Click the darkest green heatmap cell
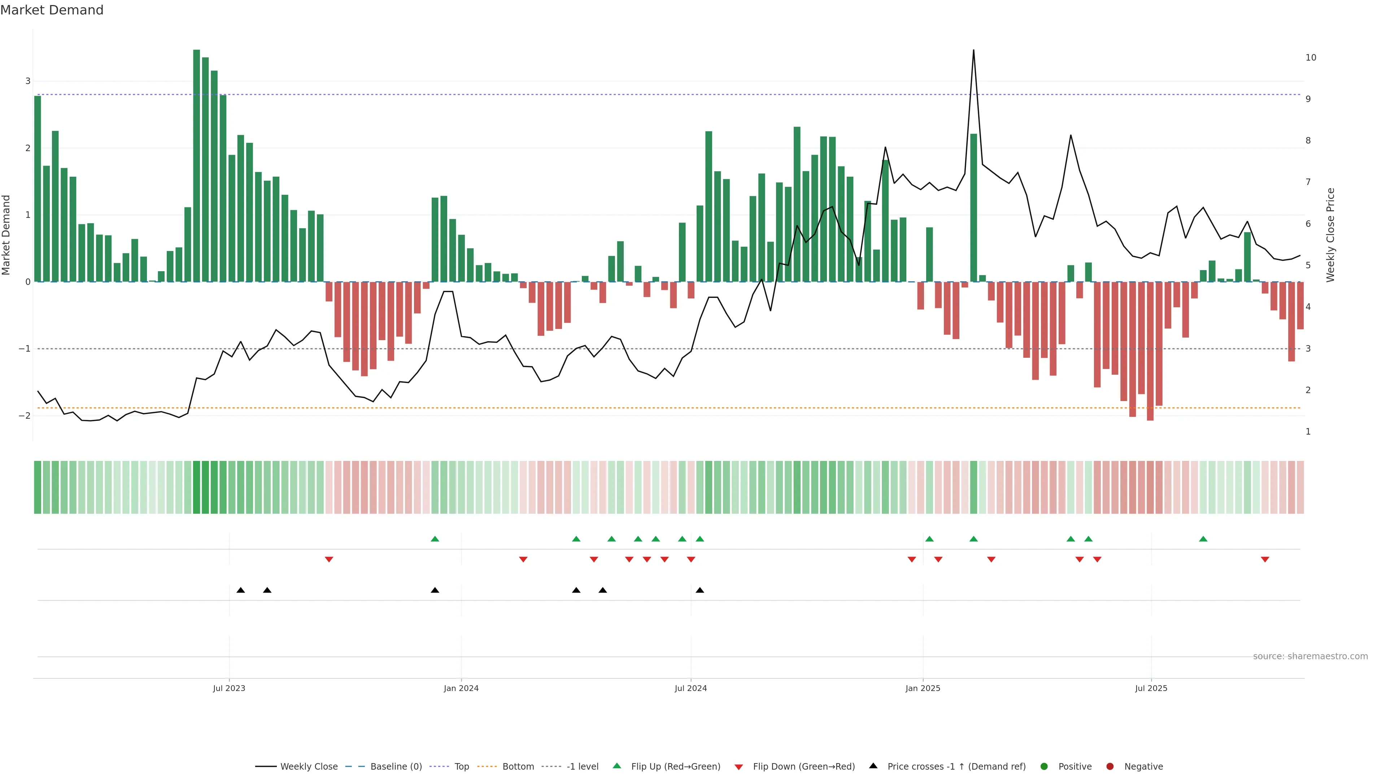 pos(196,487)
